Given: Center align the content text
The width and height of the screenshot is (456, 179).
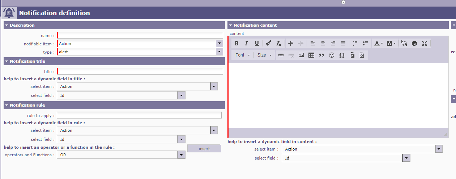Looking at the screenshot, I should tap(323, 43).
